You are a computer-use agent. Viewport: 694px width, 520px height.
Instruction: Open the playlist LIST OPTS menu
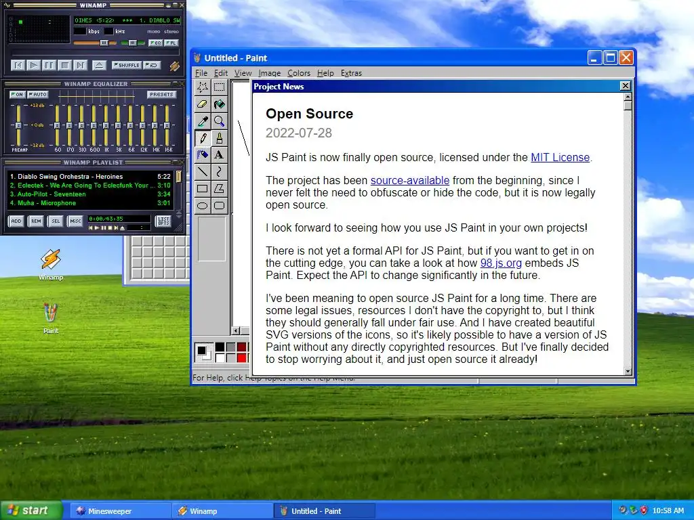click(163, 221)
